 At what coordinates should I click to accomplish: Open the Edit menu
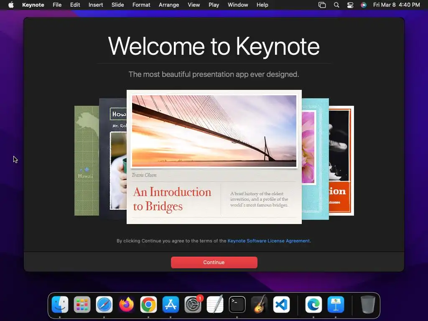[75, 5]
